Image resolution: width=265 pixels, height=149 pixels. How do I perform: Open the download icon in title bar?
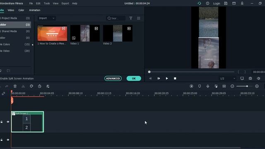[242, 3]
